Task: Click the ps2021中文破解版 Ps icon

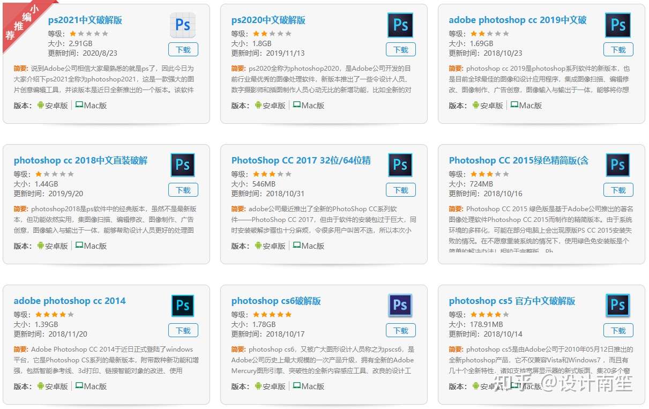Action: pos(183,25)
